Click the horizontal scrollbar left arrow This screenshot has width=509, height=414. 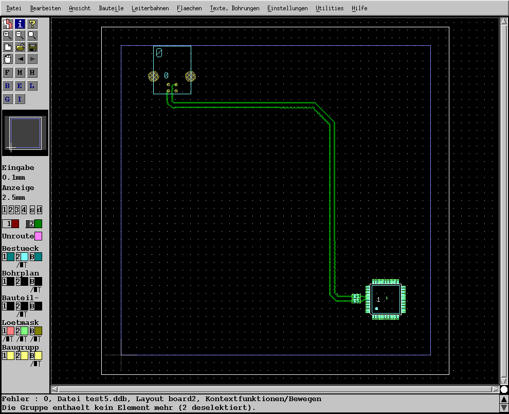[x=55, y=389]
